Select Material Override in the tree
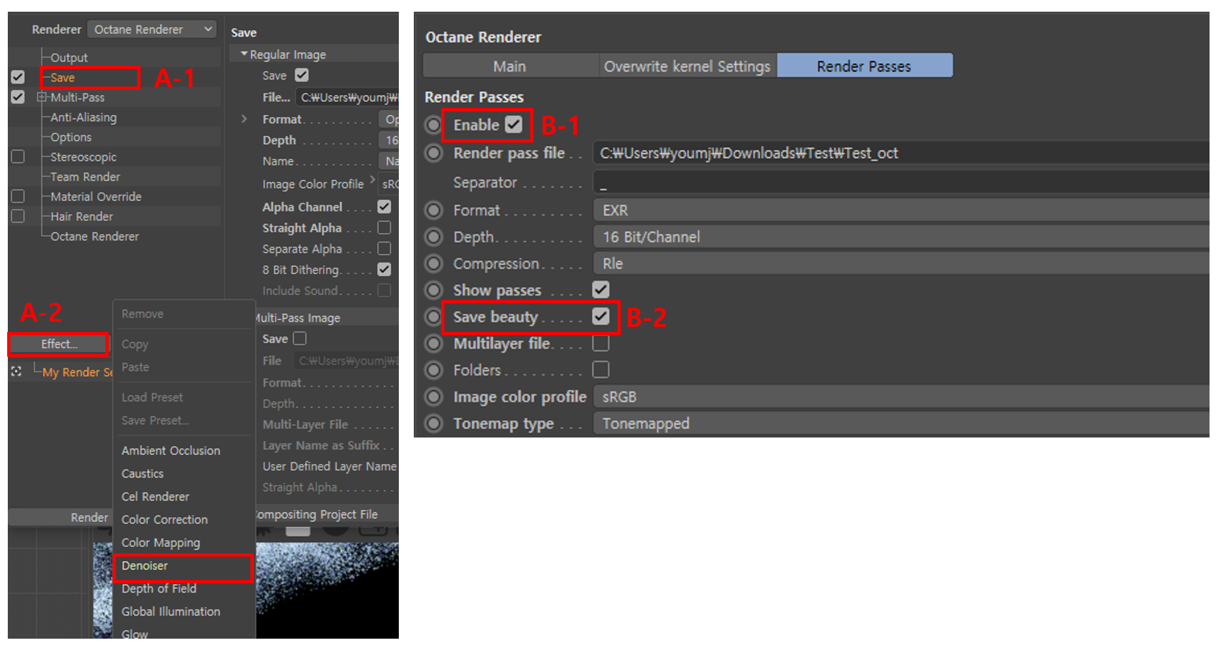This screenshot has height=653, width=1218. coord(96,197)
